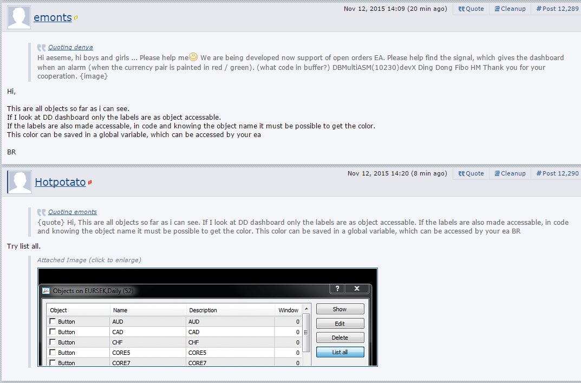The image size is (581, 383).
Task: Click objects list scrollbar thumb
Action: click(x=306, y=333)
